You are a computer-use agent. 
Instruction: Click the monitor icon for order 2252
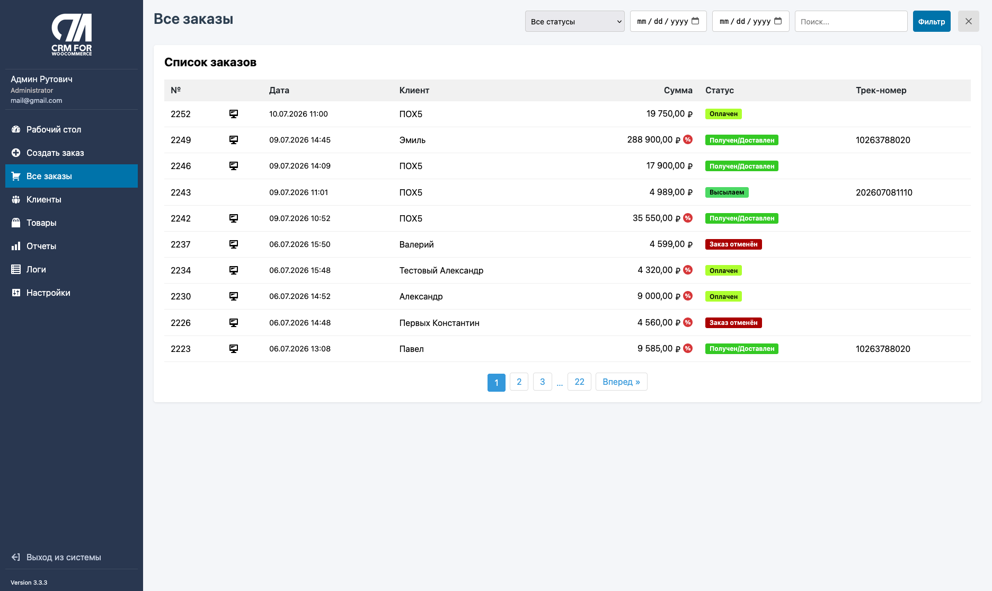tap(234, 114)
